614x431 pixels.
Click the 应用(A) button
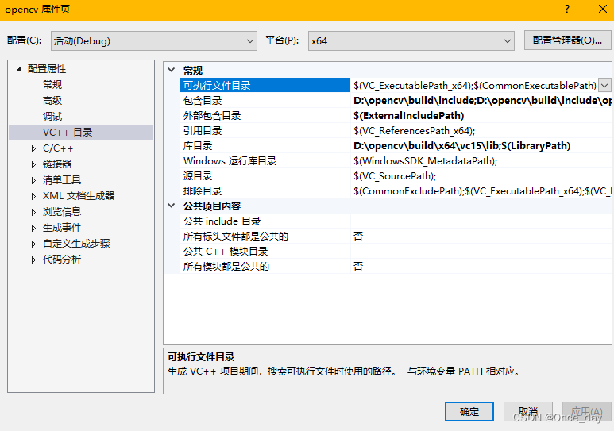(x=586, y=411)
